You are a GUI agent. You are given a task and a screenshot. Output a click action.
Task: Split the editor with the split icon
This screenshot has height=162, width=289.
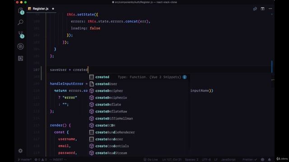(262, 9)
